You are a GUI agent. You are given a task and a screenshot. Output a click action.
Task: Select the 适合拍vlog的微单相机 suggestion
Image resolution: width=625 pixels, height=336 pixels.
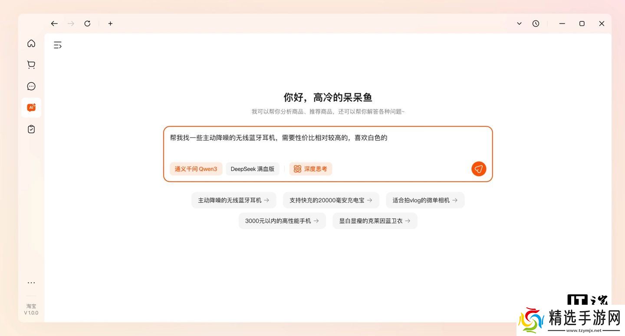point(425,200)
